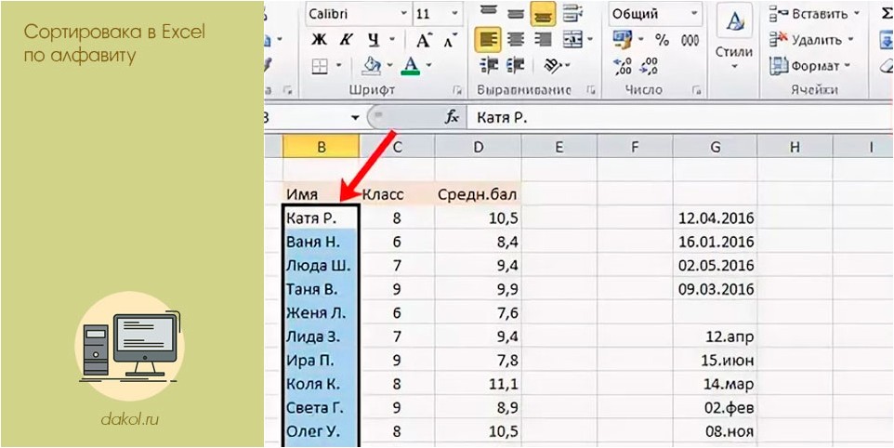The width and height of the screenshot is (894, 448).
Task: Click the Вставить cells button
Action: 813,13
